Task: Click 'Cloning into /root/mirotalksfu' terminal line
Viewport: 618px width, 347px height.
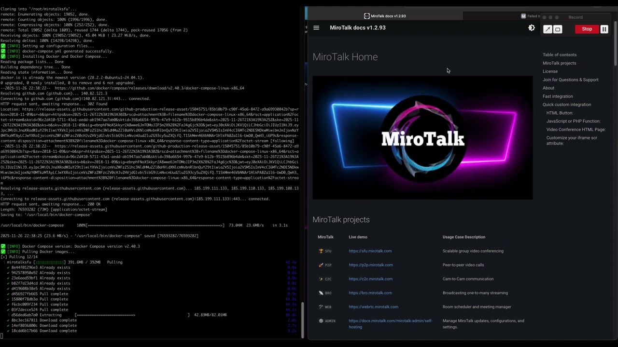Action: pyautogui.click(x=39, y=9)
